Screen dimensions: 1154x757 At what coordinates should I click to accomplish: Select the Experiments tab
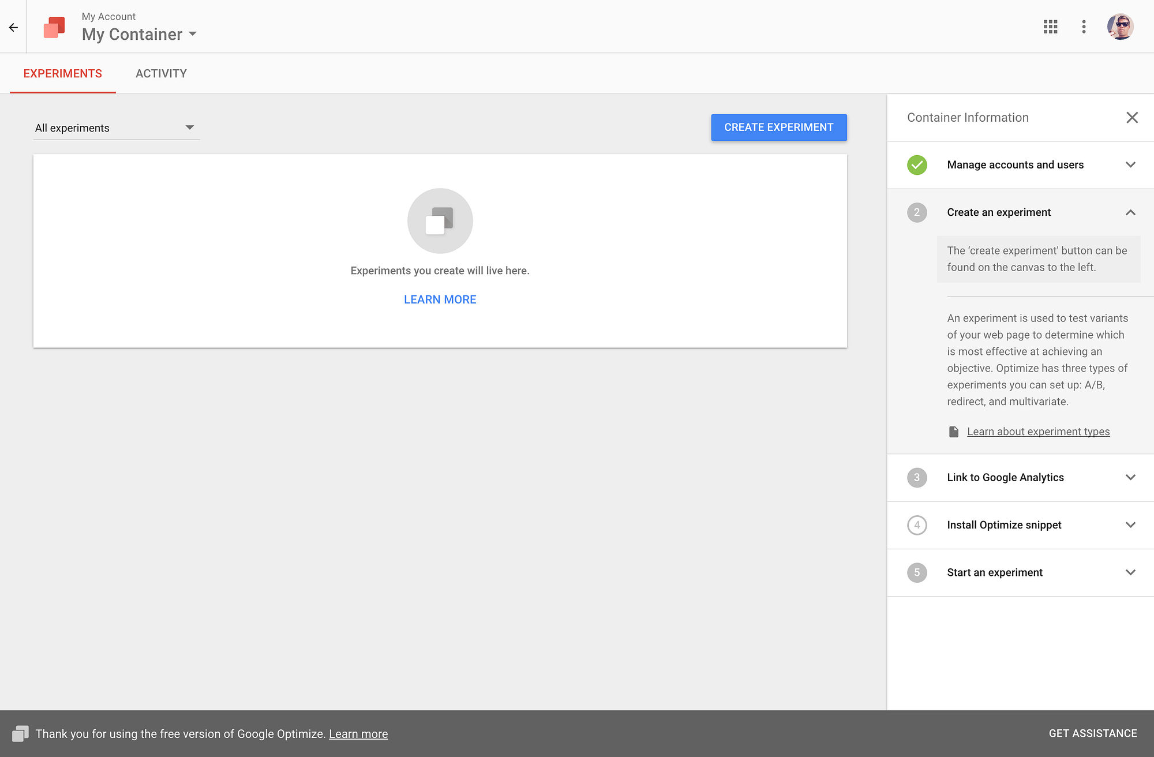coord(63,73)
